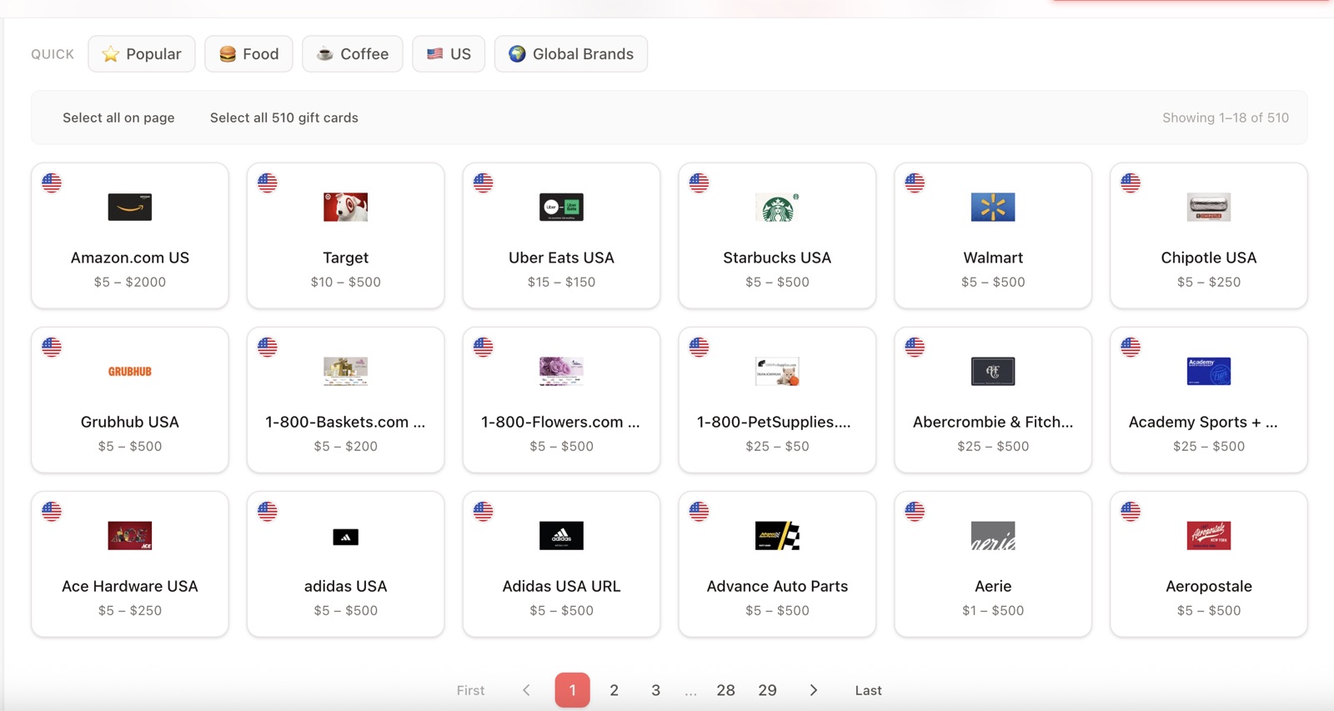1334x711 pixels.
Task: Go to pagination page 3
Action: tap(656, 690)
